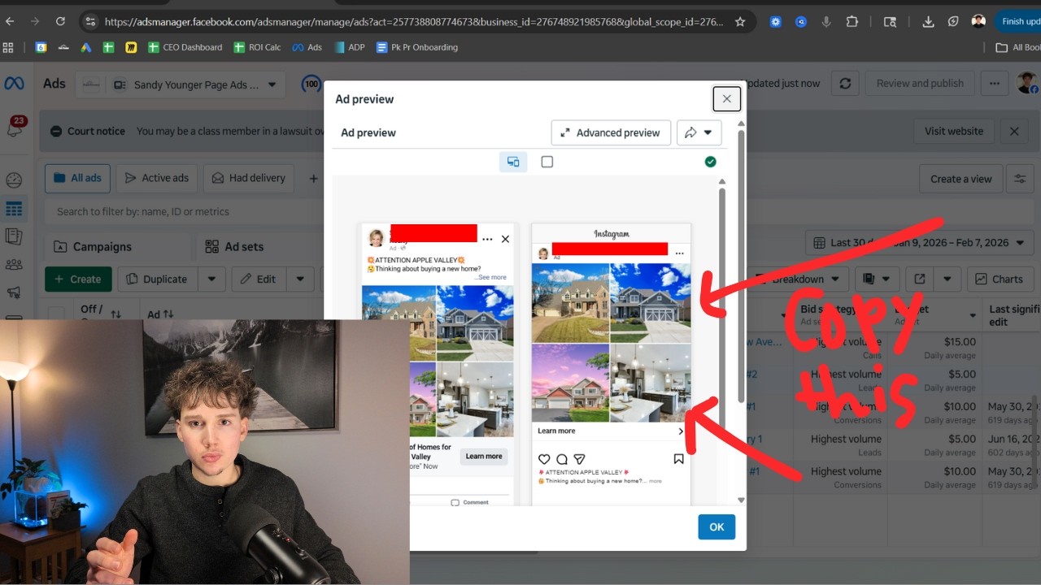Image resolution: width=1041 pixels, height=585 pixels.
Task: Open the column settings sliders icon
Action: coord(1020,179)
